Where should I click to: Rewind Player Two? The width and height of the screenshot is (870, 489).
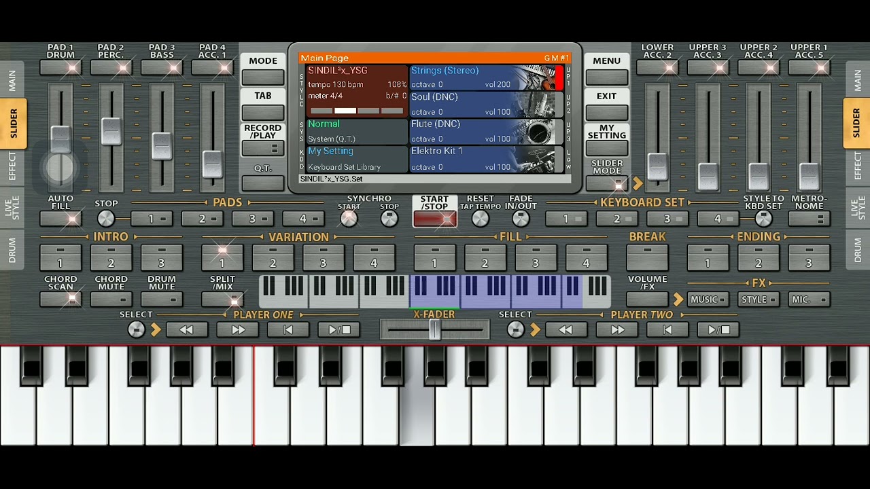pos(565,330)
